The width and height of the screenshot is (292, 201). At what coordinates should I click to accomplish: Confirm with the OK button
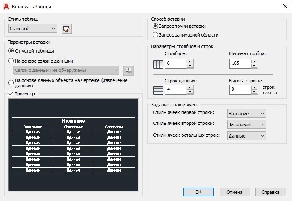click(198, 192)
